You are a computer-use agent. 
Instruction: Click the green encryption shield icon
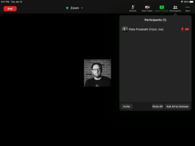(x=67, y=8)
